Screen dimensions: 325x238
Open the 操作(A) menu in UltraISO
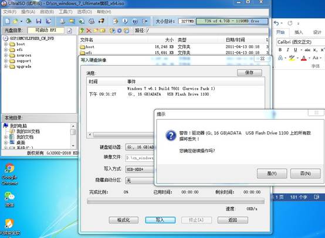pos(28,12)
